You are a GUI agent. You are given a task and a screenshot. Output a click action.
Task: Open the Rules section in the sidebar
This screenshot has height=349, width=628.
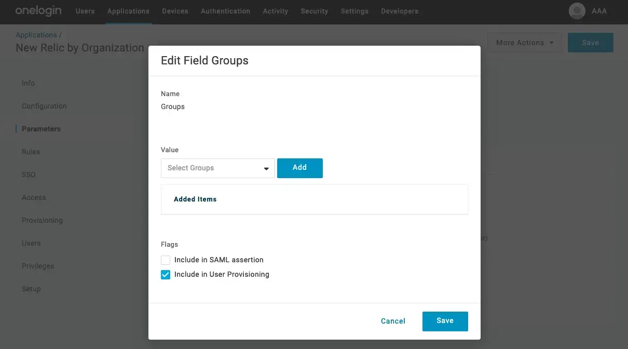coord(31,152)
